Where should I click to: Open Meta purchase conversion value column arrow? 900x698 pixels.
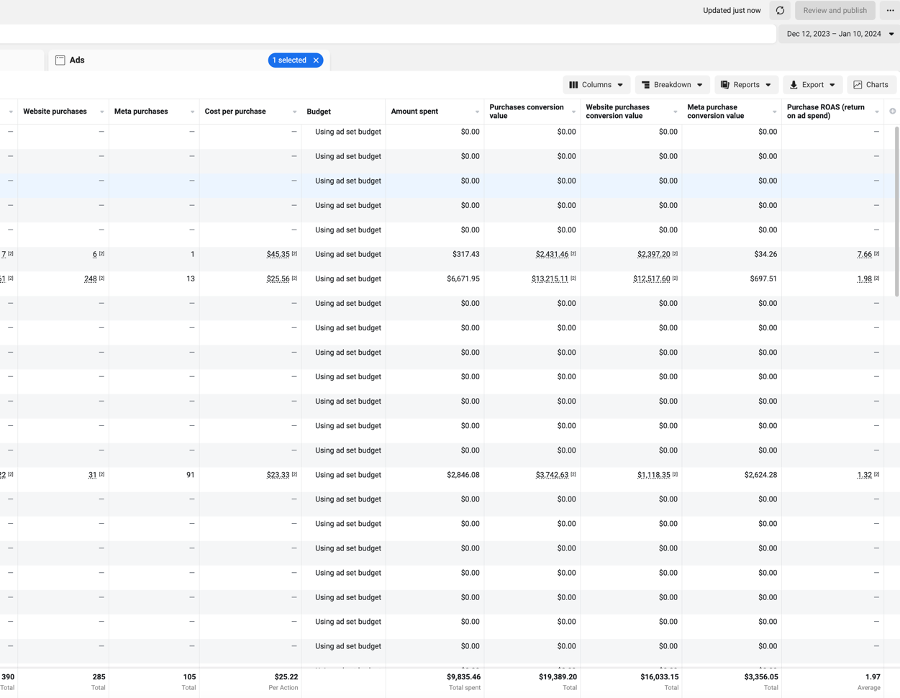click(774, 112)
